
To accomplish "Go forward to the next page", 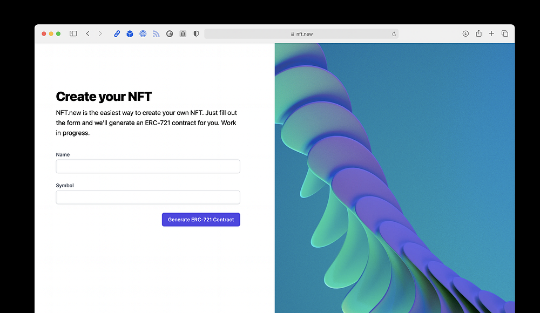I will (100, 34).
